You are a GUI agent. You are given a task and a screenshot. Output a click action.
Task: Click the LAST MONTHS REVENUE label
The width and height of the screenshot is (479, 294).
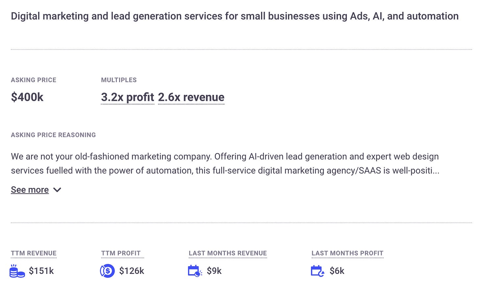click(x=228, y=253)
